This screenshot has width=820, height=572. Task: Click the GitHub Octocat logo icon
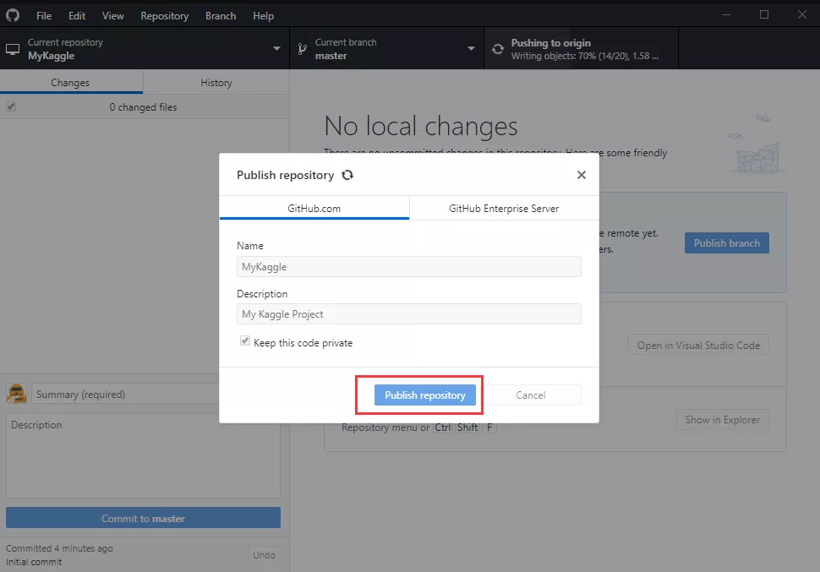(x=13, y=15)
